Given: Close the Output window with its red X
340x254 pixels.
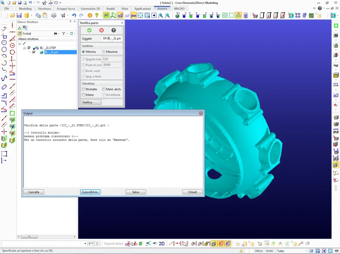Looking at the screenshot, I should (201, 113).
